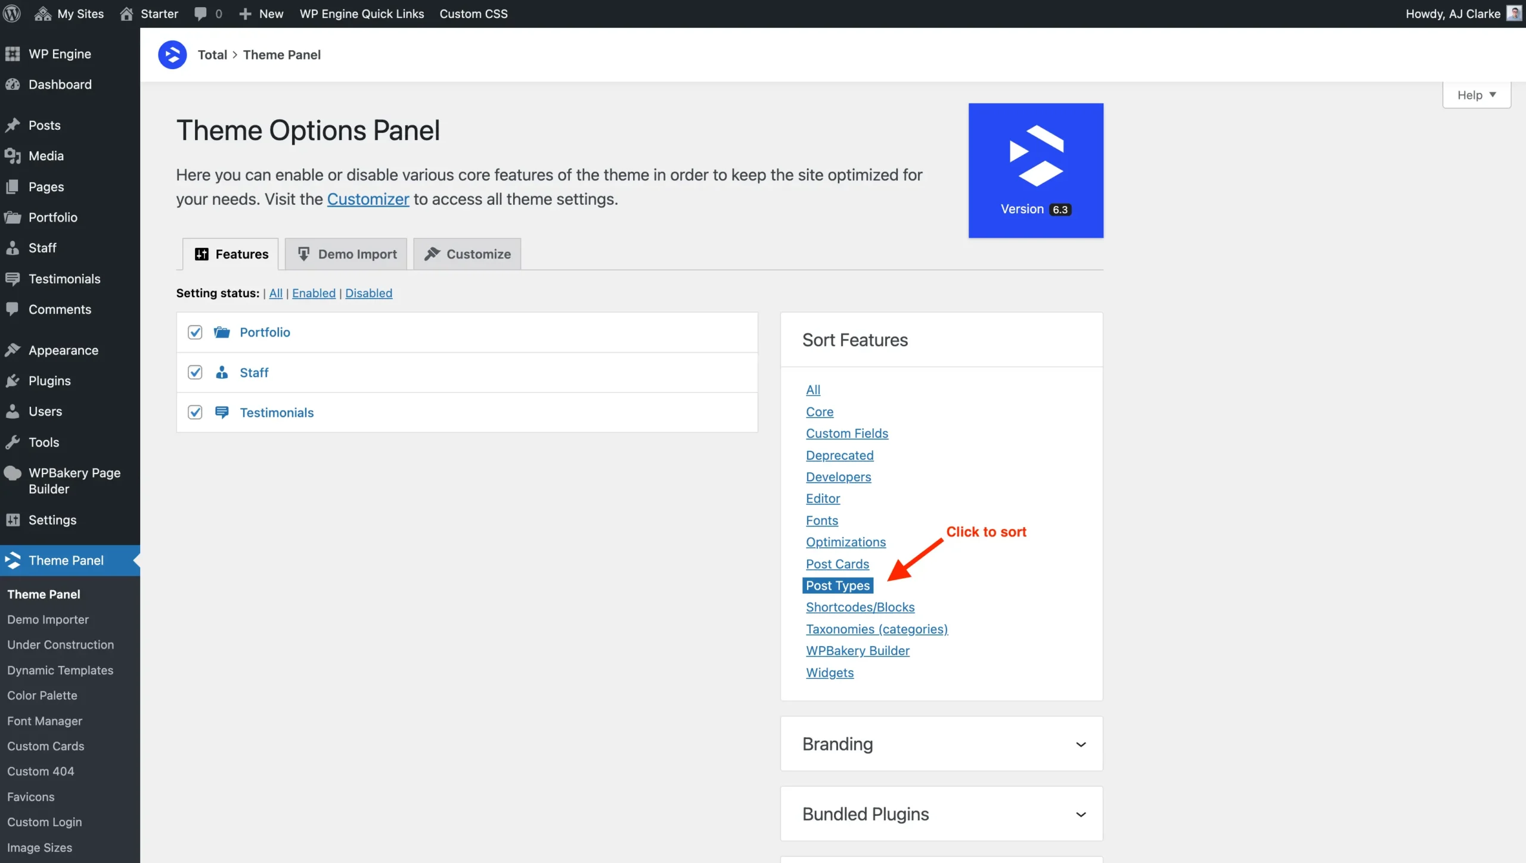Click the Total breadcrumb text in the header

click(212, 55)
